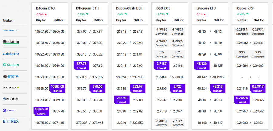This screenshot has width=273, height=131.
Task: Select the Ethereum highest sell price 378.60
Action: pos(97,88)
